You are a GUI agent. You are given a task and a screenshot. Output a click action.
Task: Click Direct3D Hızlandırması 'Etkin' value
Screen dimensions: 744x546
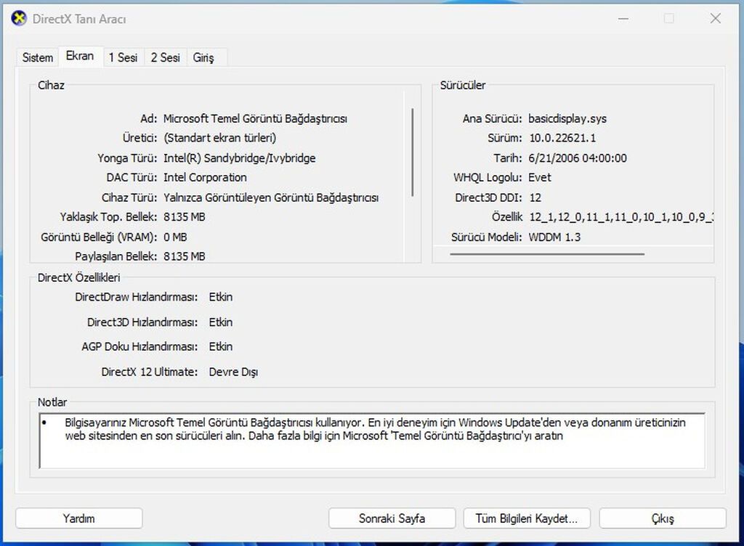221,322
